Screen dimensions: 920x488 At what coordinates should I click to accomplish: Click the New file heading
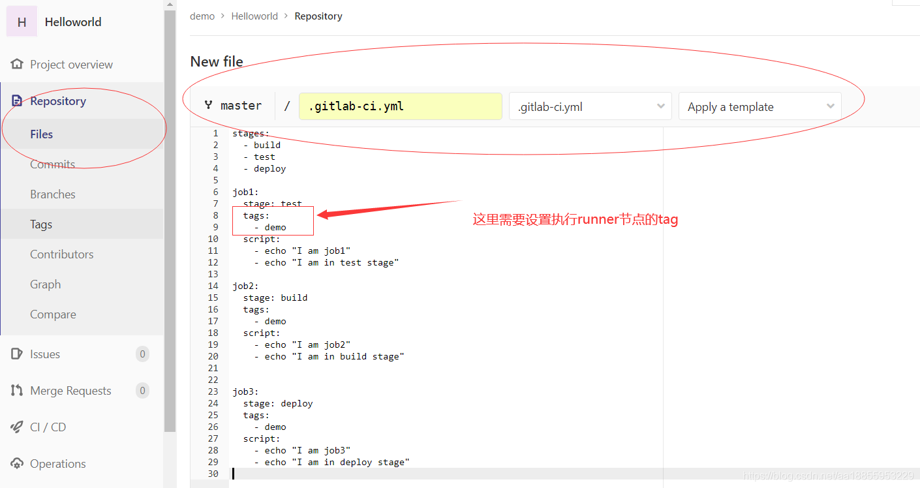click(x=217, y=61)
